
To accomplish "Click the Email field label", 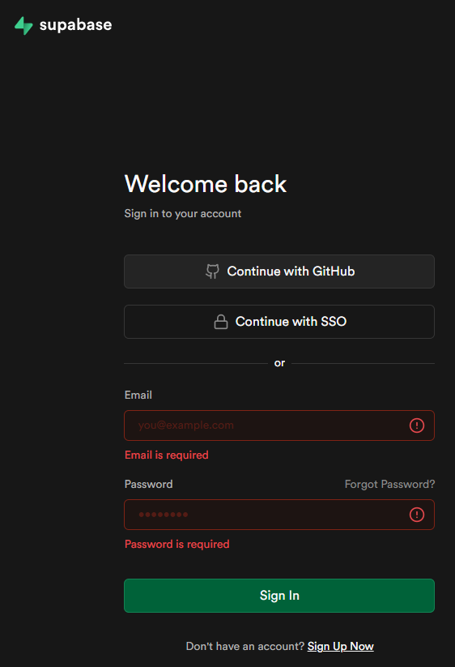I will [x=138, y=395].
